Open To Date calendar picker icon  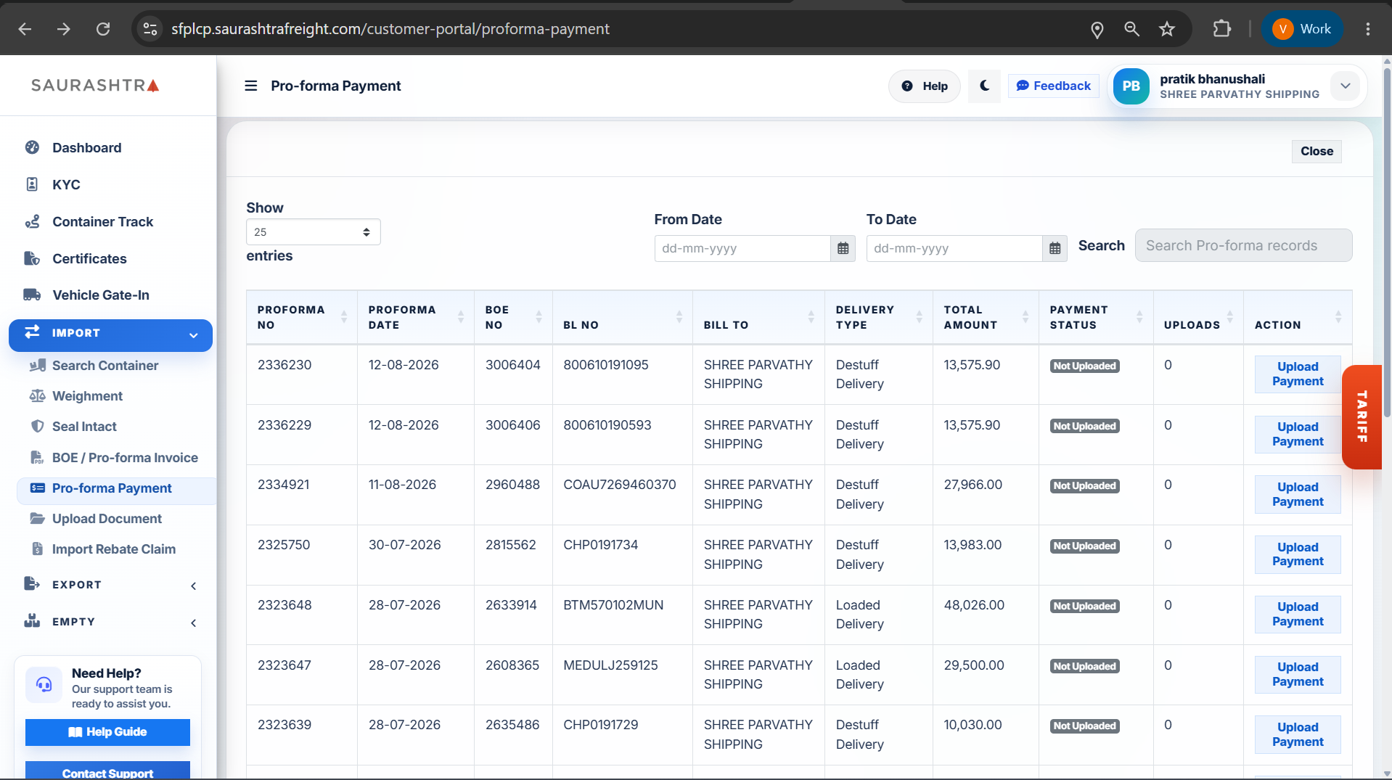(1055, 248)
